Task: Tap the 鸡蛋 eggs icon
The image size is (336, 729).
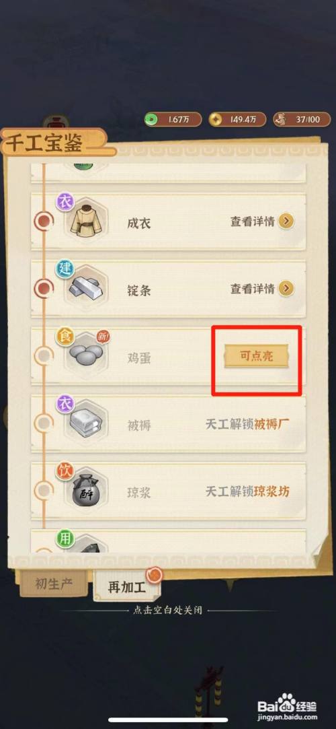Action: pos(86,355)
